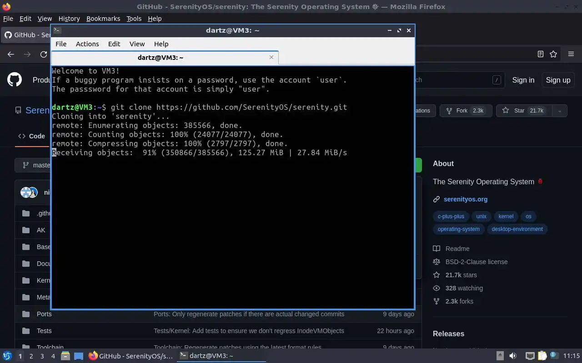Reload the GitHub page

[44, 54]
